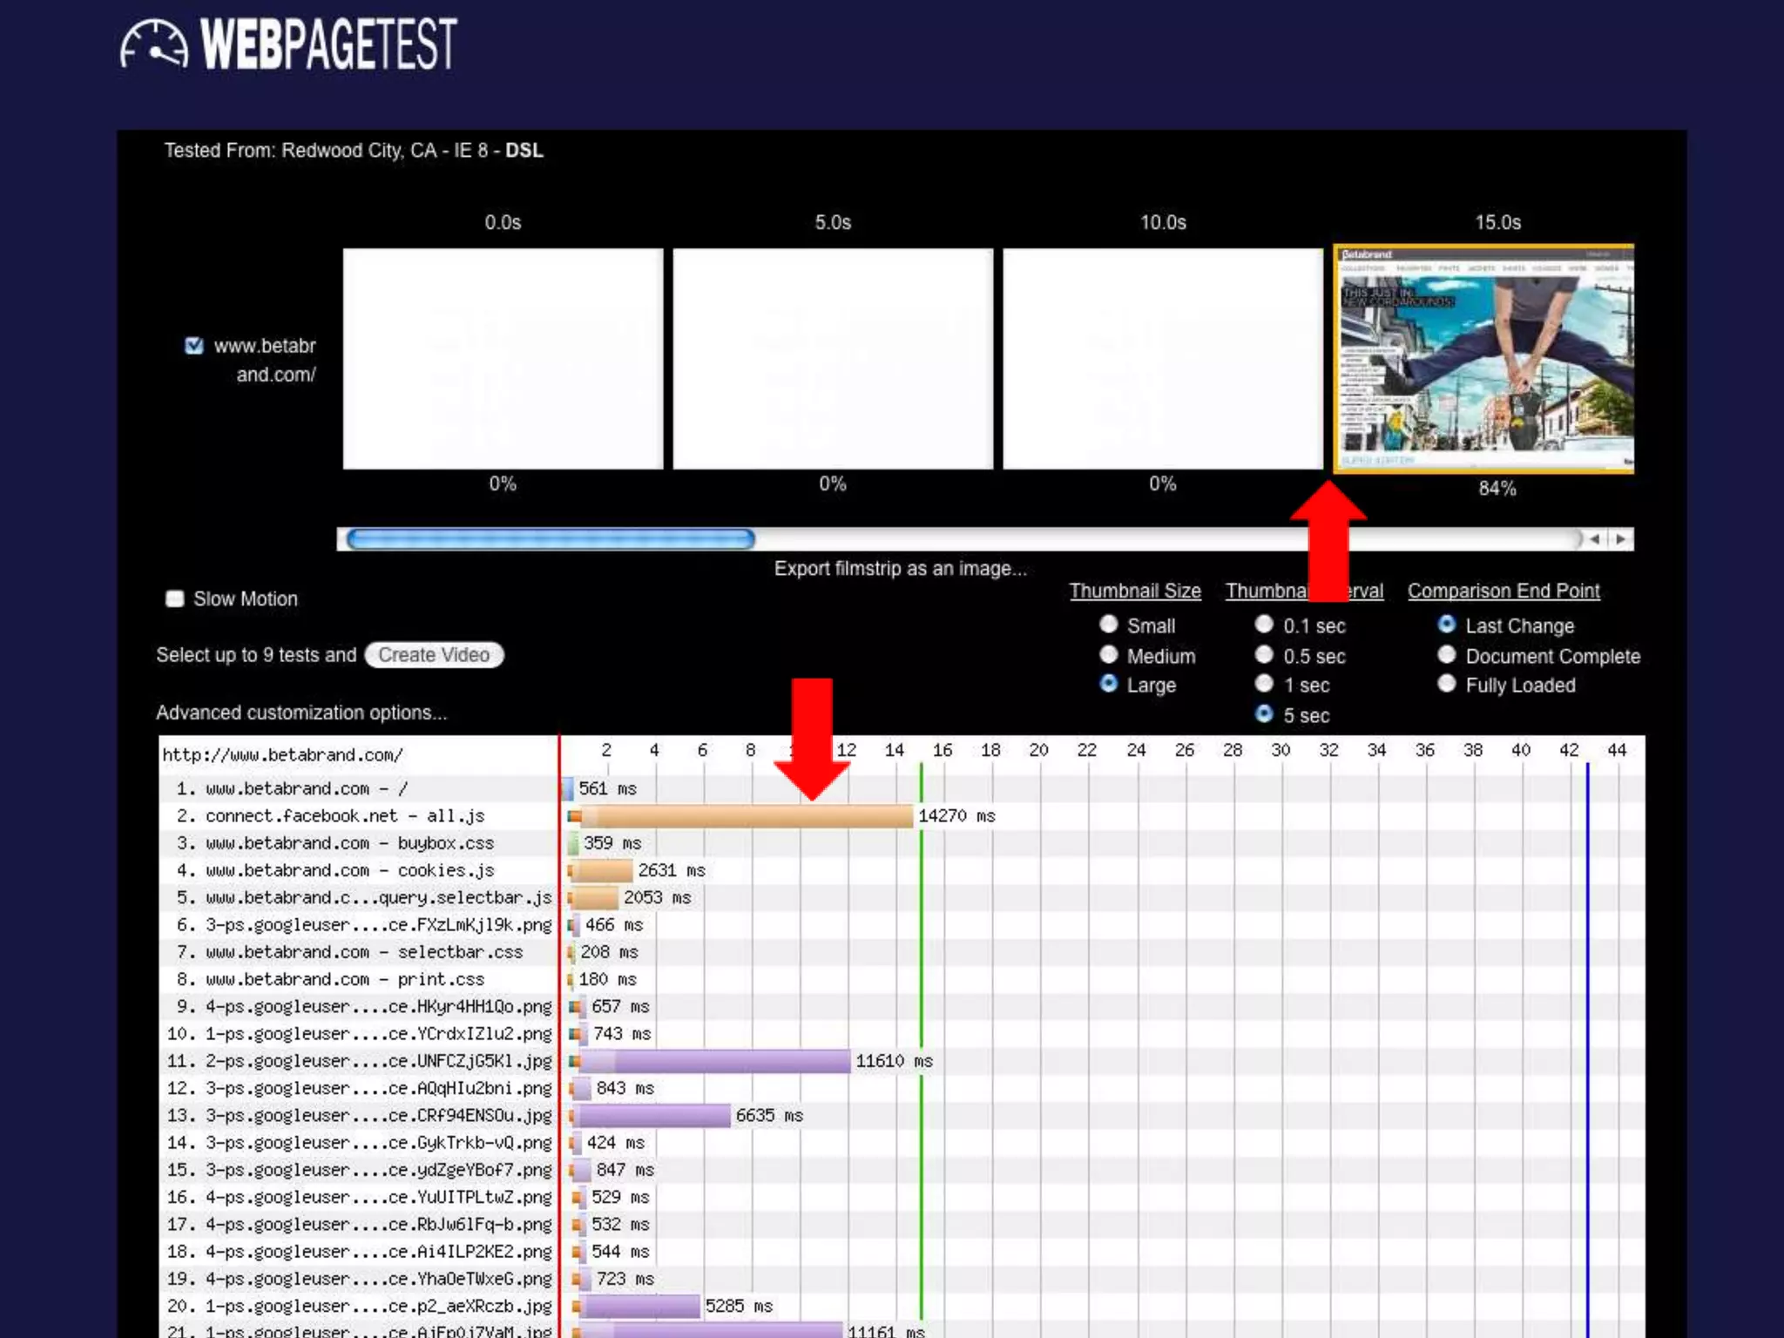
Task: Click the blank 0.0s filmstrip frame
Action: coord(503,359)
